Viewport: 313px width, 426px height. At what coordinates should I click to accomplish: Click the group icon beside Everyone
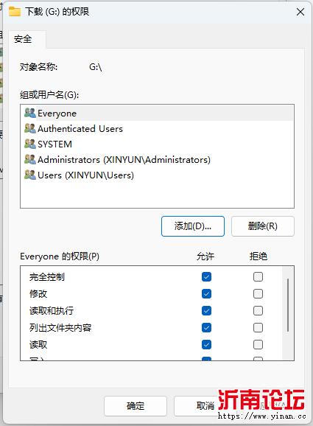[30, 113]
